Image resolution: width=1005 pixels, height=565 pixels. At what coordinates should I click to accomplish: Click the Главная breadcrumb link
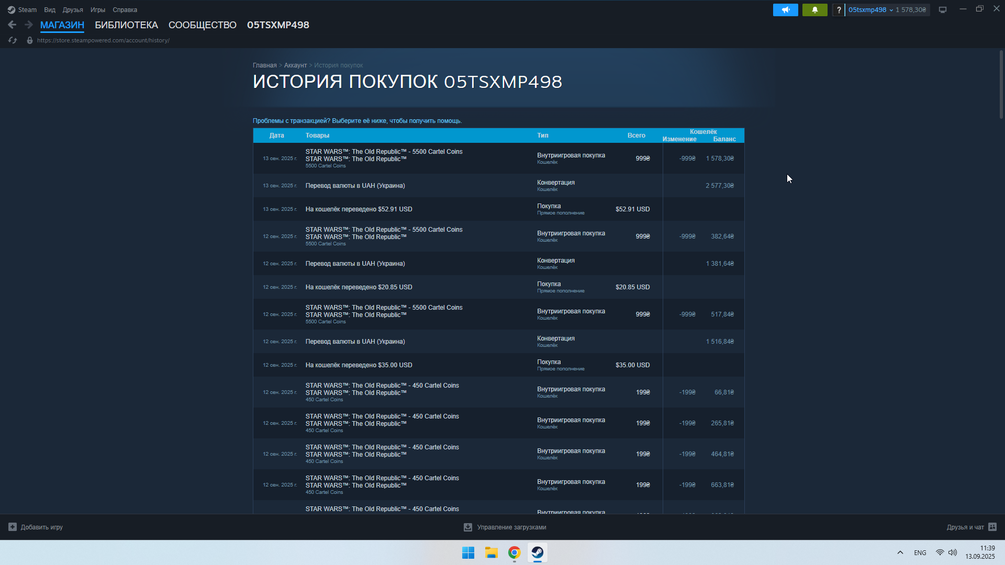(265, 65)
